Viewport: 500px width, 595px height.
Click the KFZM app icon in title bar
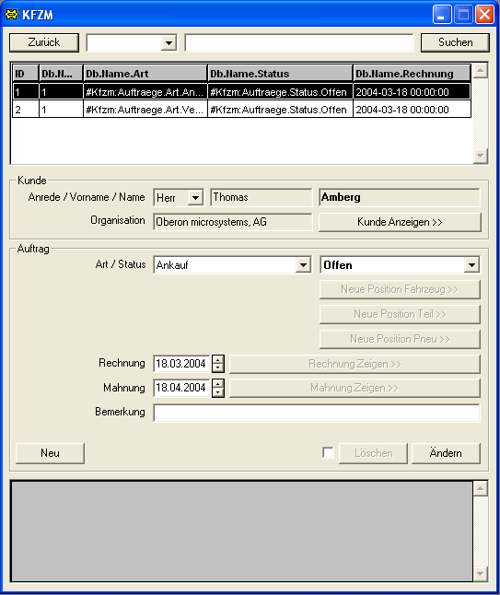click(x=11, y=15)
